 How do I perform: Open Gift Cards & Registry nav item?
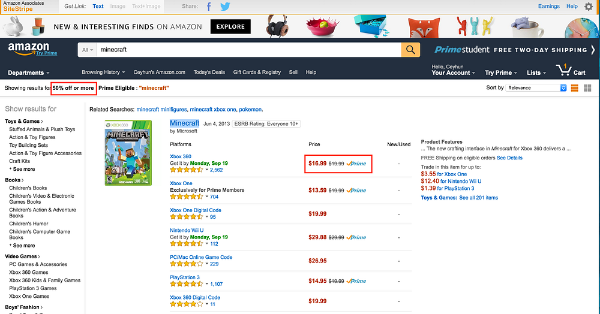(257, 72)
